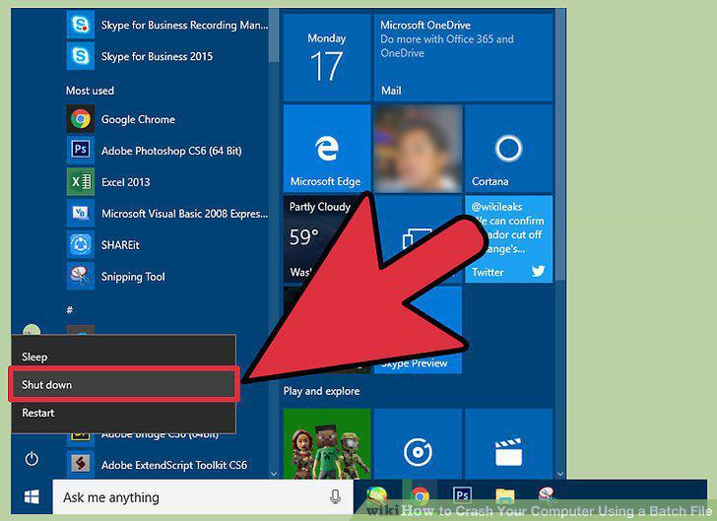Click the Power icon in Start menu
Viewport: 717px width, 521px height.
[32, 459]
